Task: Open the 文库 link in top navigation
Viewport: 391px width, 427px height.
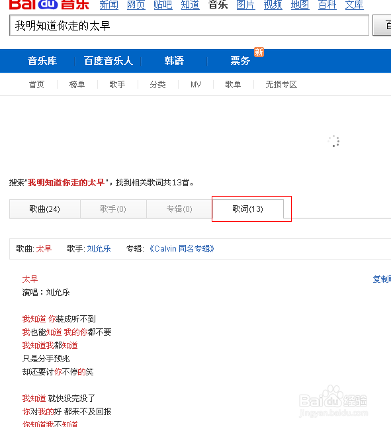Action: pyautogui.click(x=354, y=5)
